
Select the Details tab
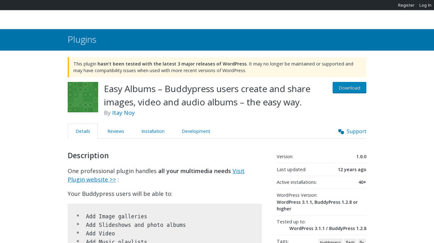pyautogui.click(x=83, y=131)
